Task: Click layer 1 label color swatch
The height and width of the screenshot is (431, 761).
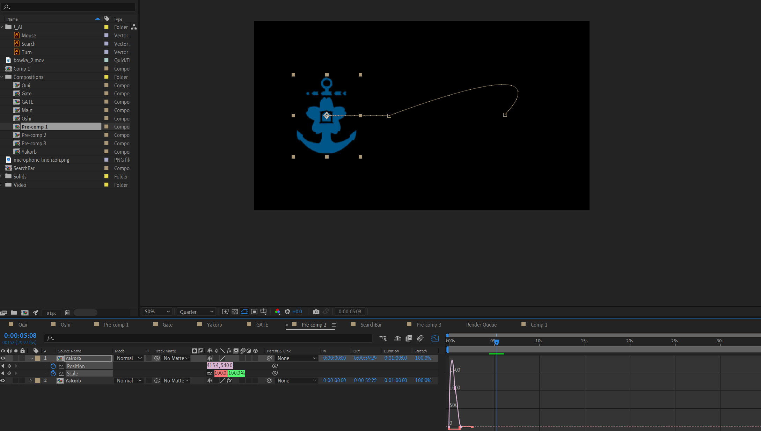Action: click(38, 358)
